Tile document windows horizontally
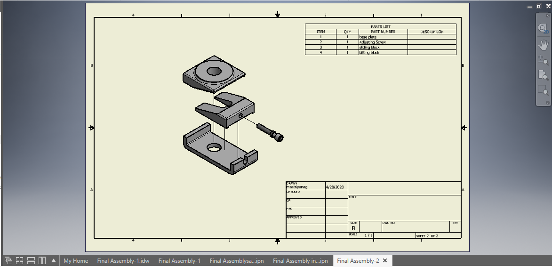 (31, 261)
